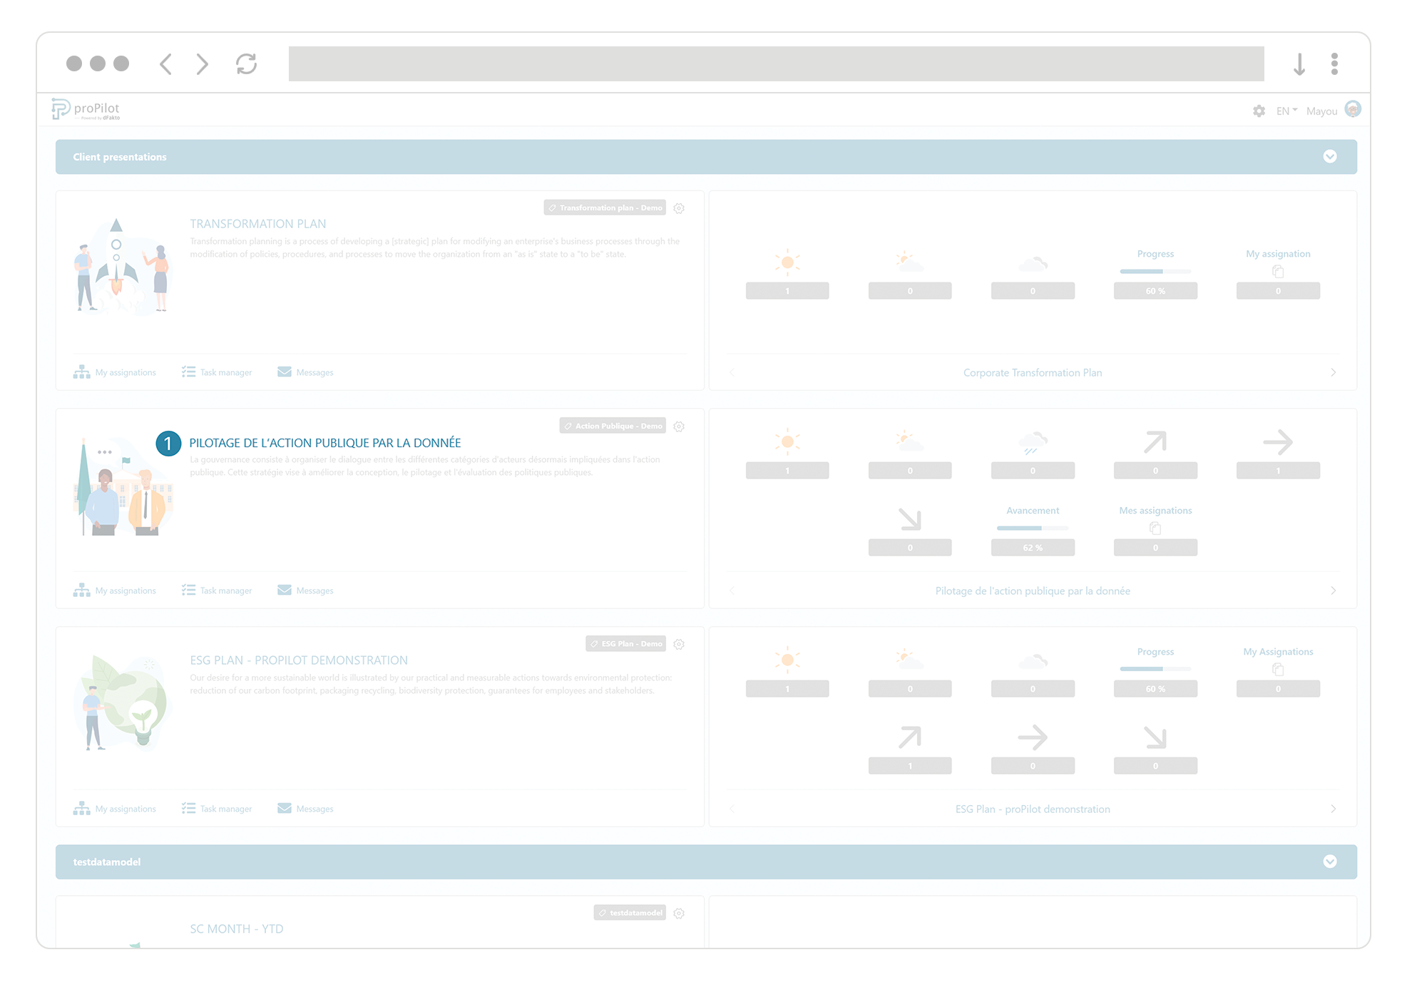Viewport: 1407px width, 987px height.
Task: Click the Corporate Transformation Plan link
Action: pyautogui.click(x=1032, y=372)
